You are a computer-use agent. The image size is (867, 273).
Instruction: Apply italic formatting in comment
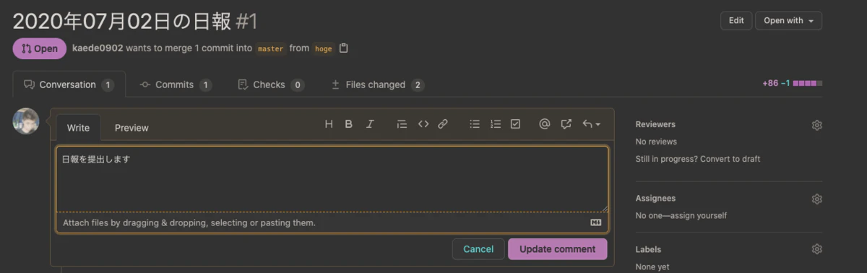click(370, 124)
